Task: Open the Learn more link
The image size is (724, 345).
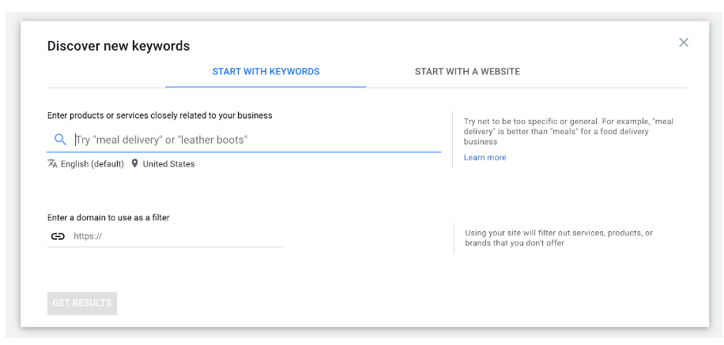Action: [x=485, y=158]
